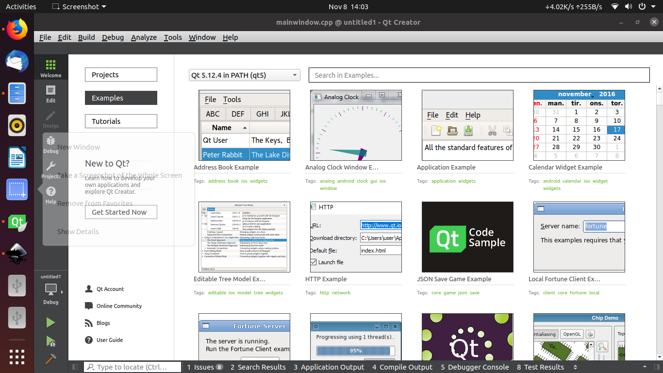The height and width of the screenshot is (373, 663).
Task: Run the project with the green play icon
Action: coord(50,322)
